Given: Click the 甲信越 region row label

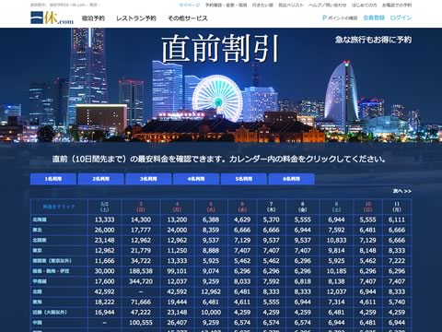Looking at the screenshot, I should (x=40, y=281).
